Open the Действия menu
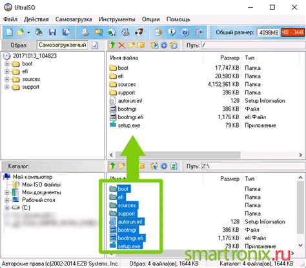The image size is (306, 268). [36, 19]
